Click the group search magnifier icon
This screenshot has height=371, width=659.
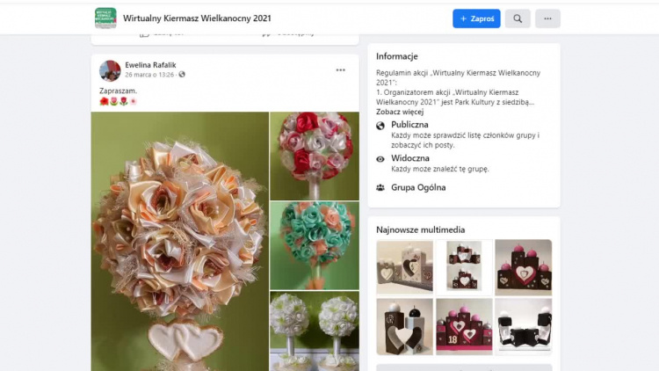(x=518, y=18)
